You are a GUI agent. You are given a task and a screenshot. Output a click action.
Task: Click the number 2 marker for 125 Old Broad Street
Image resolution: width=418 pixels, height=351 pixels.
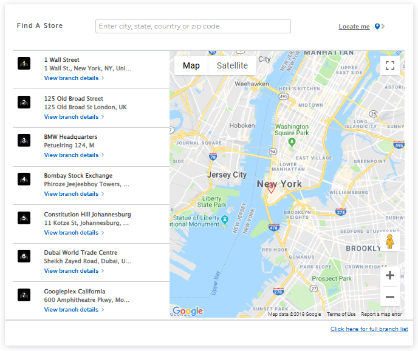click(x=24, y=102)
